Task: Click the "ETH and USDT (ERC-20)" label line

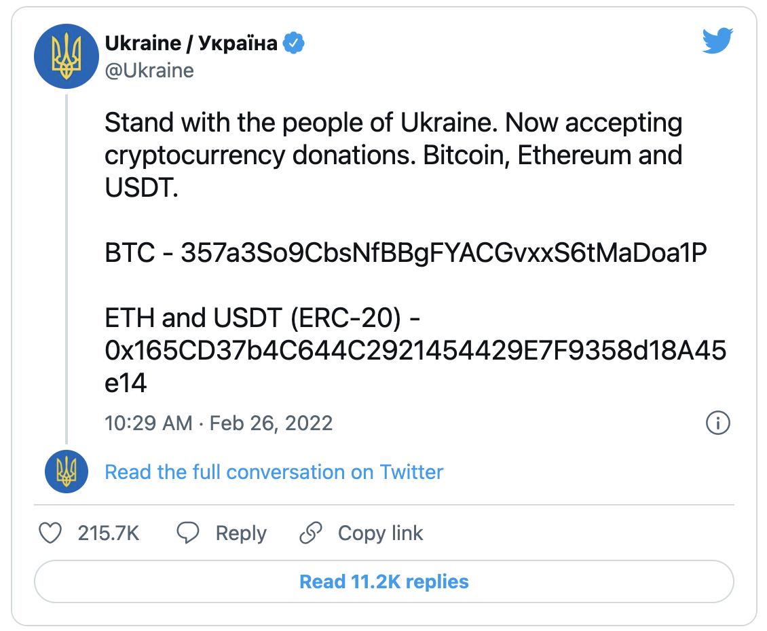Action: tap(265, 318)
